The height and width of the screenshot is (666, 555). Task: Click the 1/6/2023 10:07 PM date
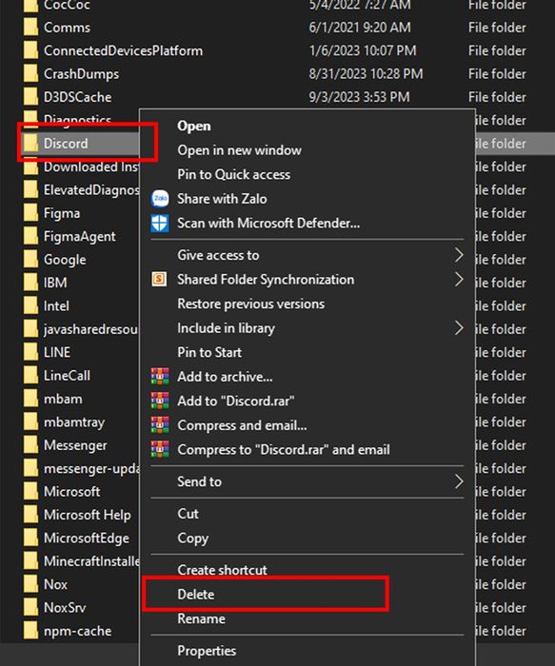point(363,50)
